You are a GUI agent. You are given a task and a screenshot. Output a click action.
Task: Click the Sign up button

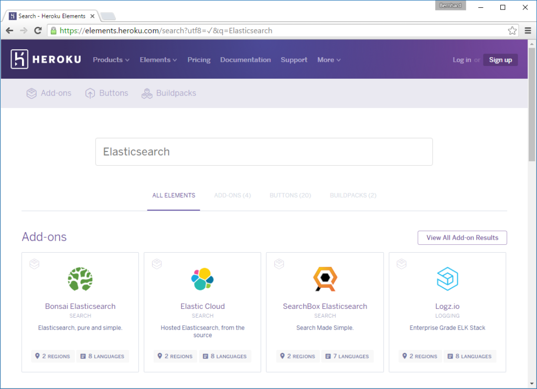click(500, 60)
